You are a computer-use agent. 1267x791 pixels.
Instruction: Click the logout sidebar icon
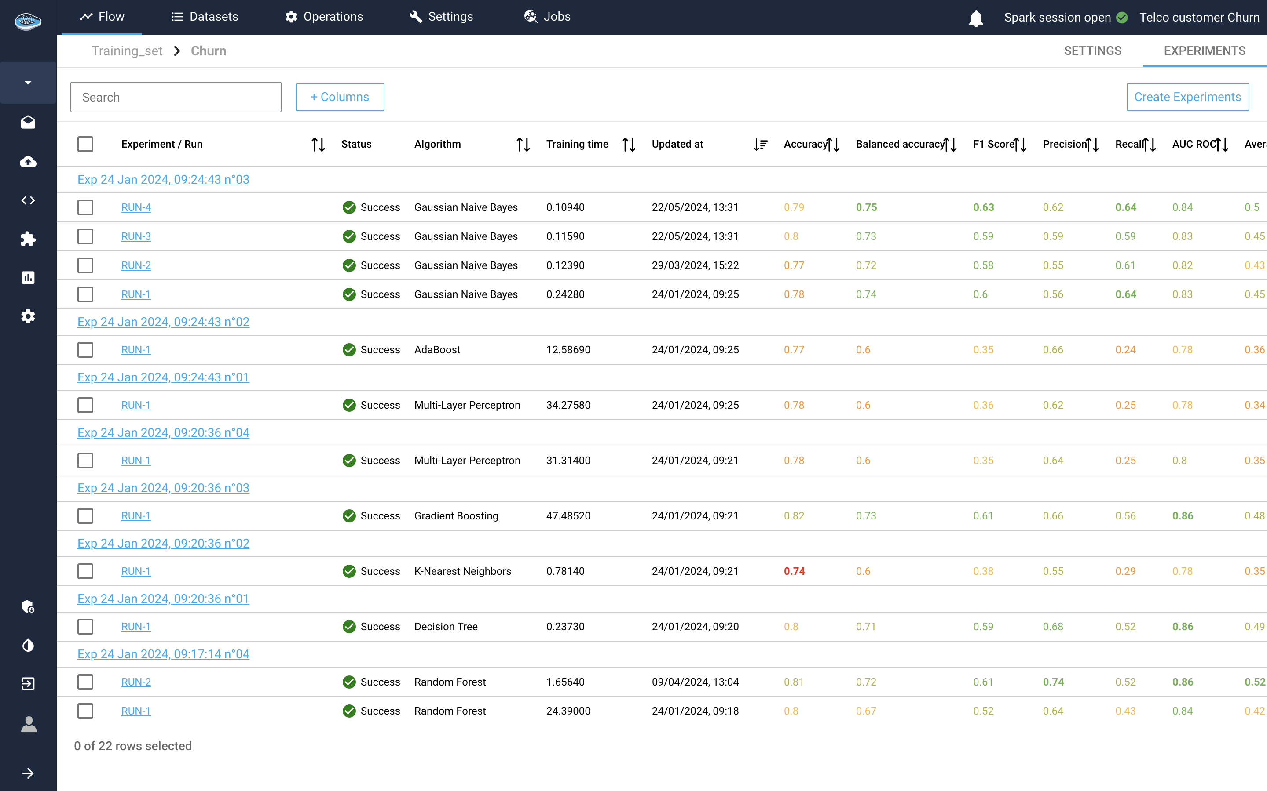pos(28,684)
